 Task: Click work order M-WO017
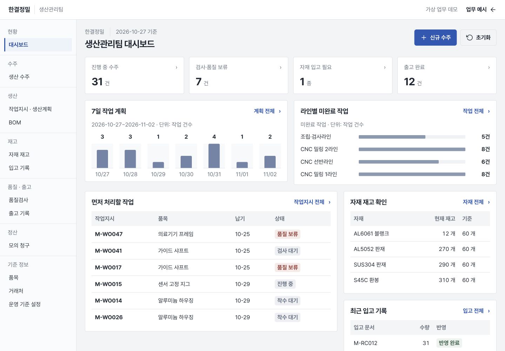tap(108, 267)
